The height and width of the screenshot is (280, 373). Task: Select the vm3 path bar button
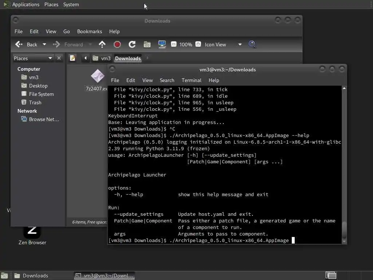(x=102, y=58)
